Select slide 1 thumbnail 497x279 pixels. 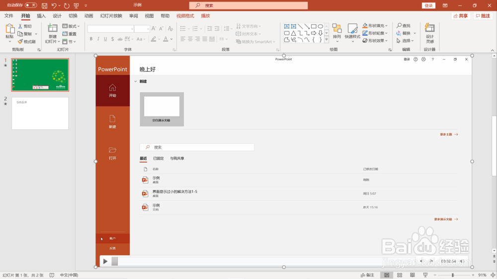click(40, 75)
